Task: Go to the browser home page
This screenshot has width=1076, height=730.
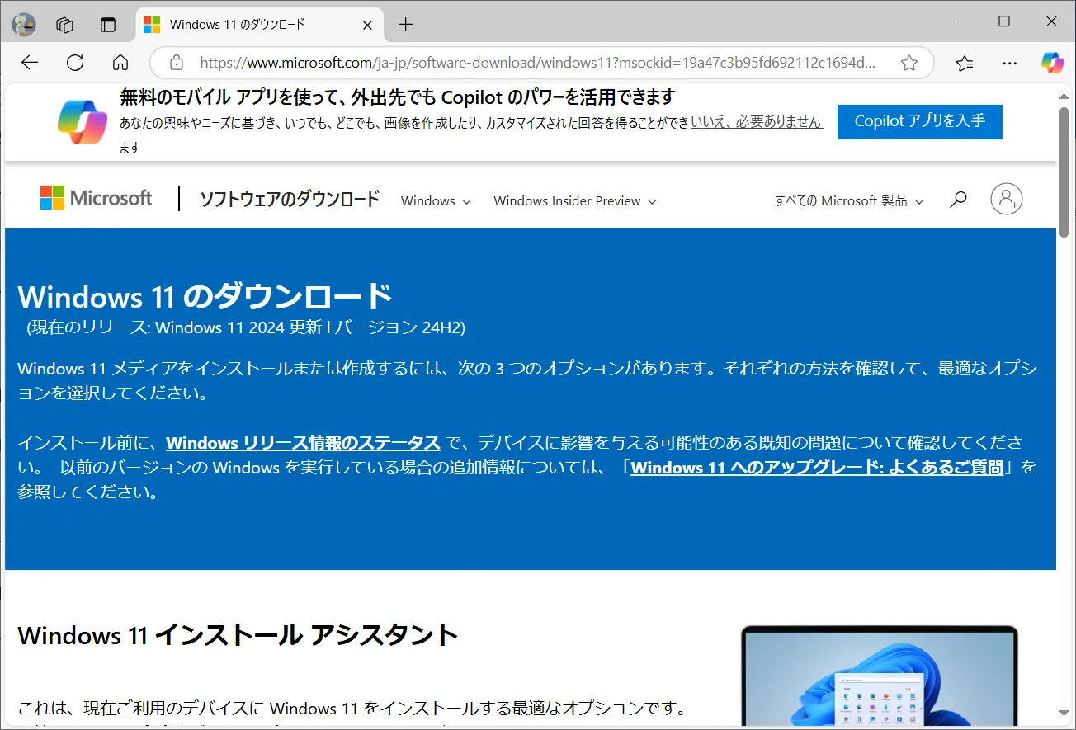Action: coord(120,63)
